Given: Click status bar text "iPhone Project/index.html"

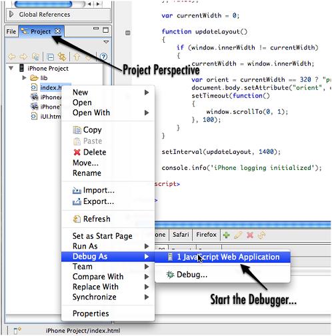Looking at the screenshot, I should 83,331.
